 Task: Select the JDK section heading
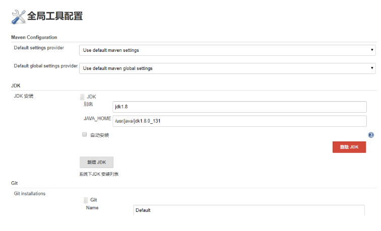[16, 86]
